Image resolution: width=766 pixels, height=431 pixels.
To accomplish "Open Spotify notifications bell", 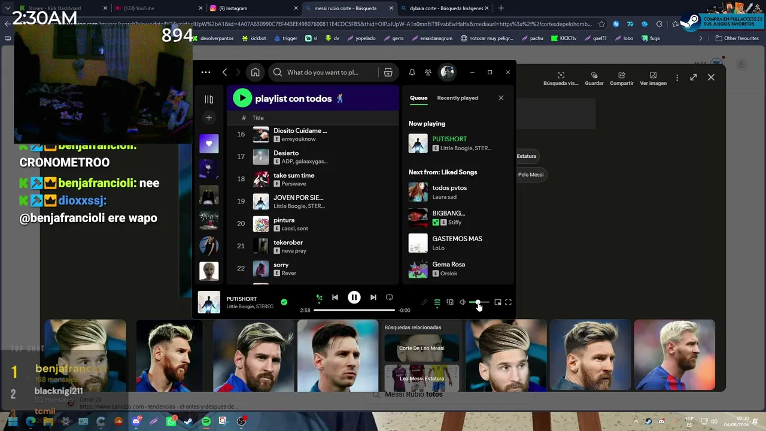I will 412,72.
